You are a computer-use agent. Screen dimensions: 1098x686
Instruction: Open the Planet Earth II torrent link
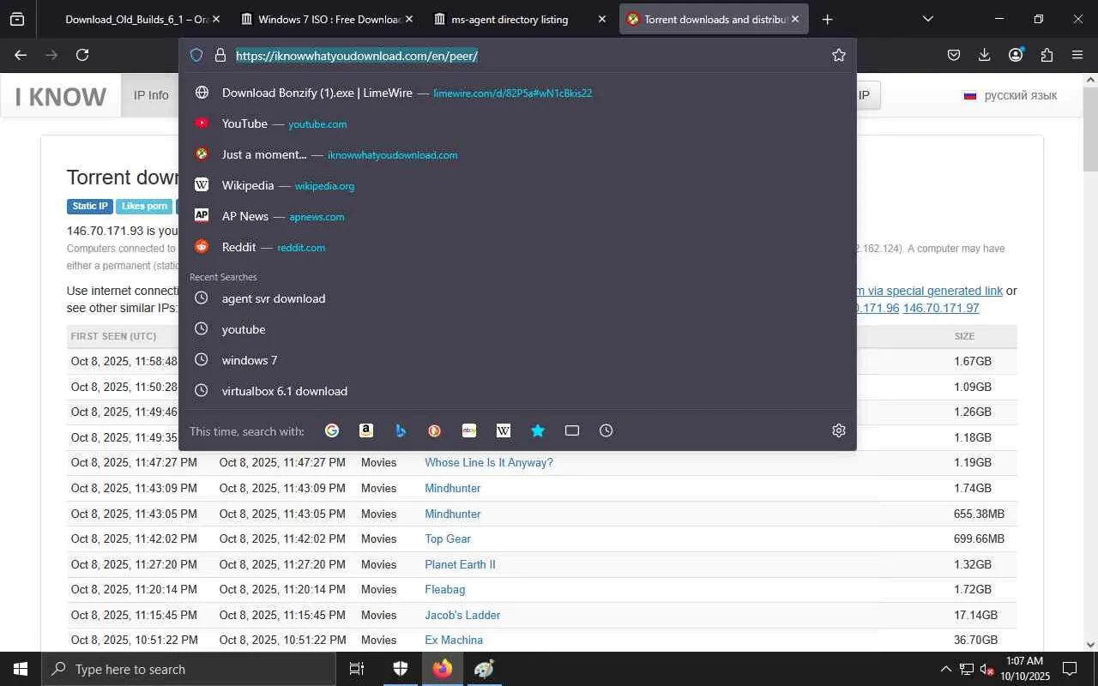tap(460, 564)
